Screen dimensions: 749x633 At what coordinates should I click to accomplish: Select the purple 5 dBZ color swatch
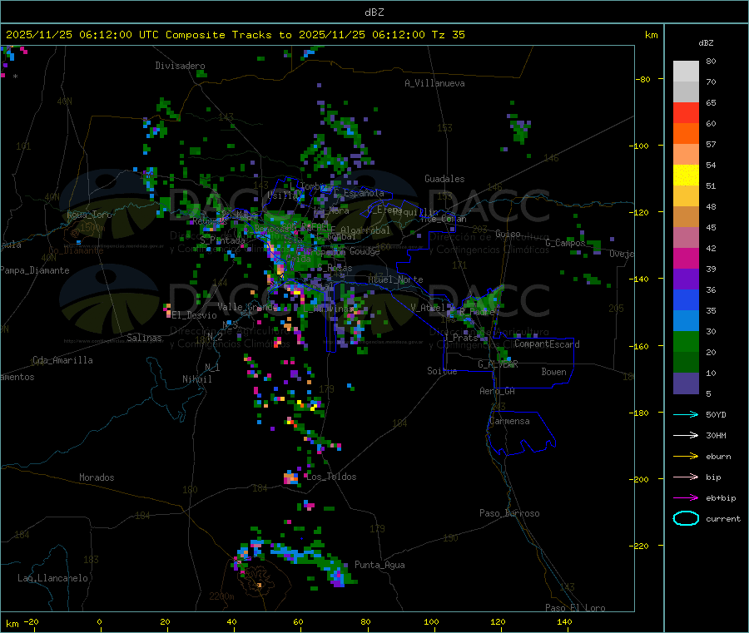pyautogui.click(x=686, y=383)
